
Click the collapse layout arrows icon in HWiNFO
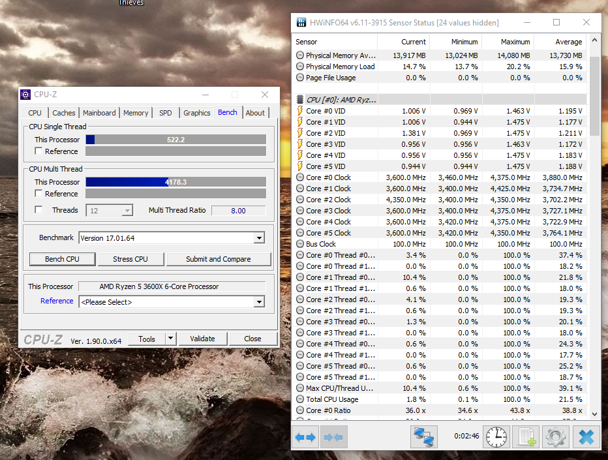click(x=333, y=437)
